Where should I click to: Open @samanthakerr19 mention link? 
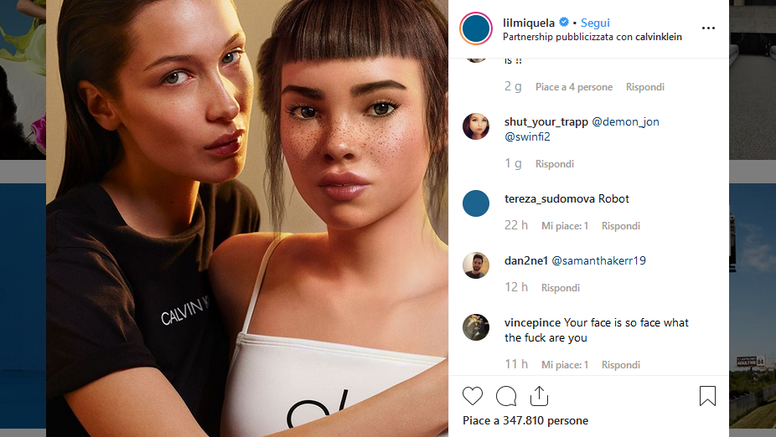pyautogui.click(x=599, y=260)
